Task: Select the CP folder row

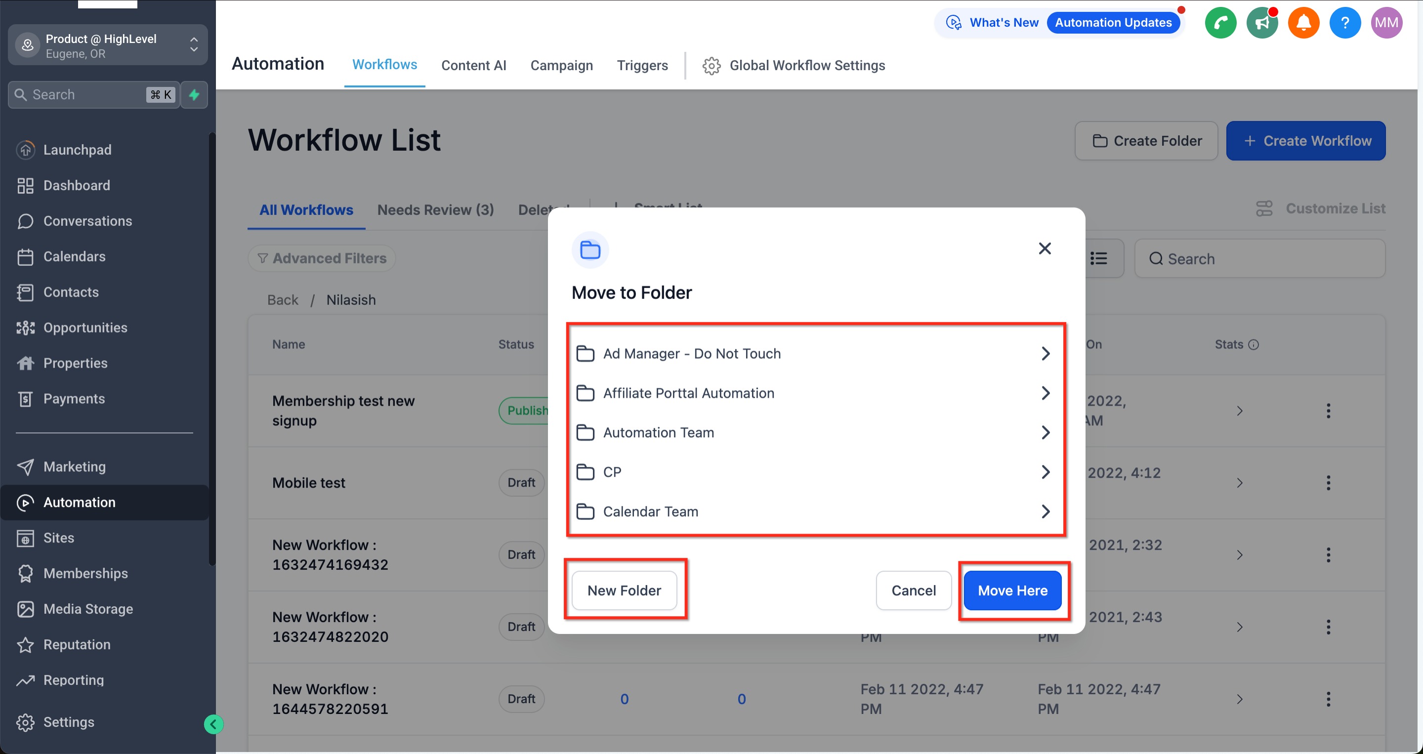Action: click(x=612, y=472)
